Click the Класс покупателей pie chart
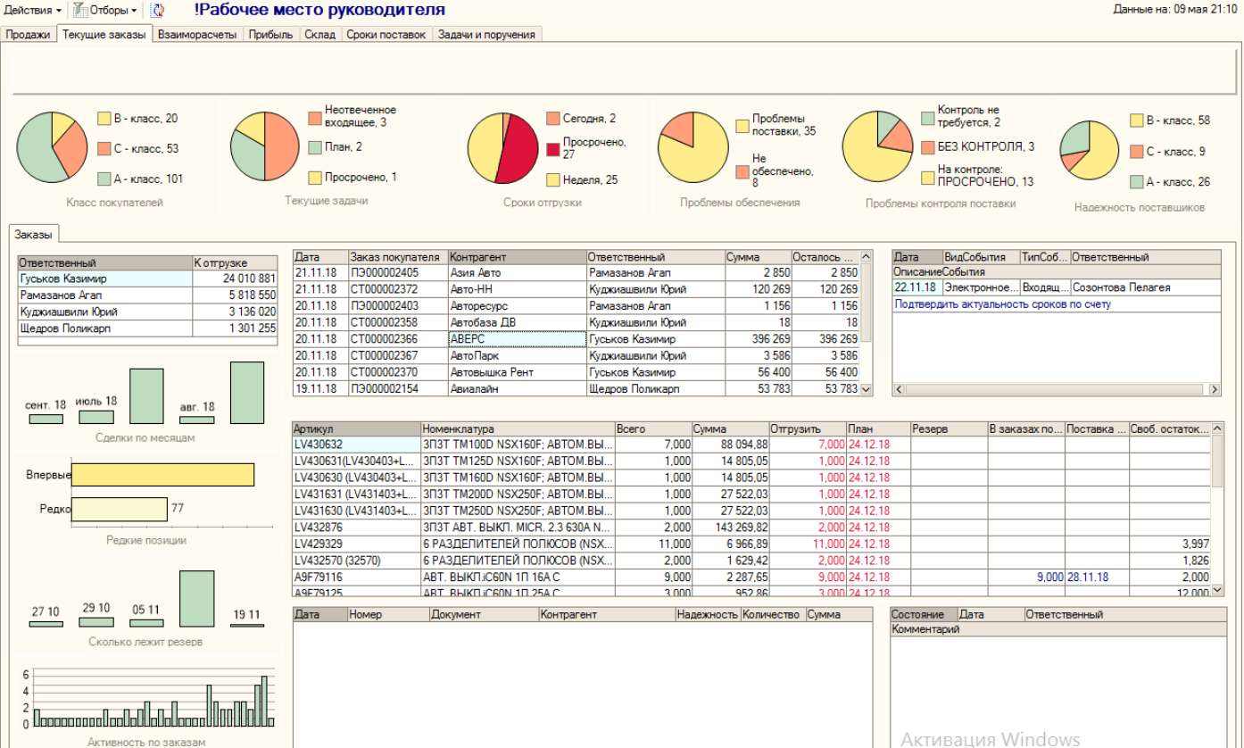 pos(52,147)
